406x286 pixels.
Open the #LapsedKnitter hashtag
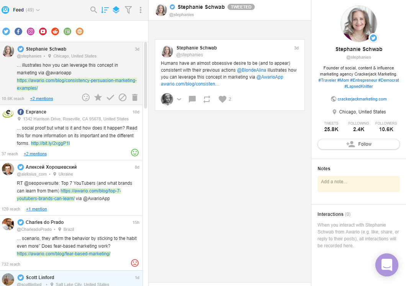(359, 87)
